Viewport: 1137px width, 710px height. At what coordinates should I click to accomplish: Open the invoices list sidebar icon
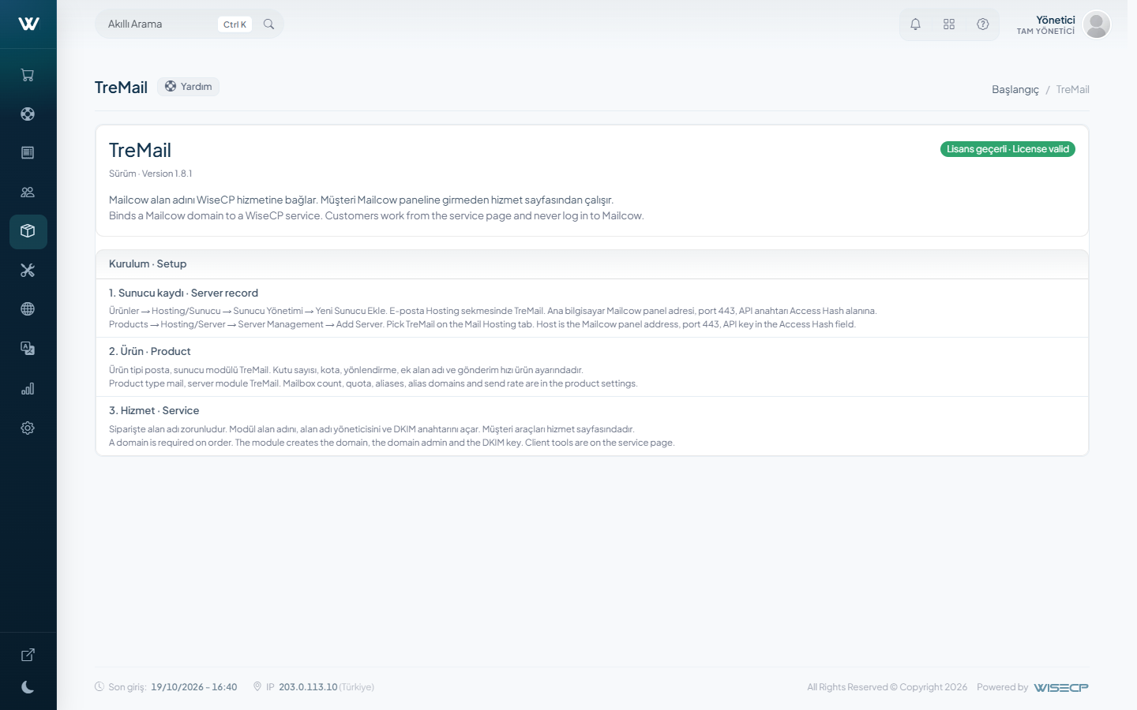click(28, 152)
